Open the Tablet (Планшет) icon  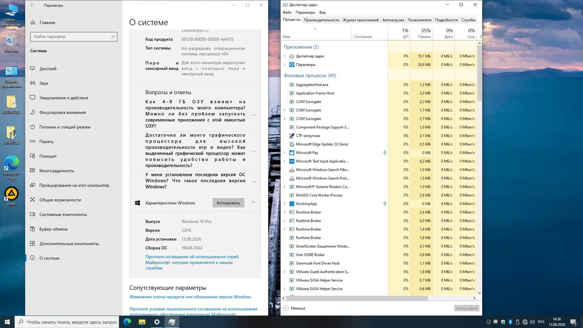[x=32, y=156]
